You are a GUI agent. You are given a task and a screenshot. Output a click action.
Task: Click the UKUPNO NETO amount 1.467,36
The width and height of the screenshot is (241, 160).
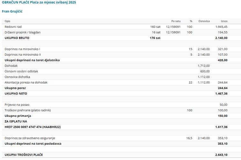point(221,94)
